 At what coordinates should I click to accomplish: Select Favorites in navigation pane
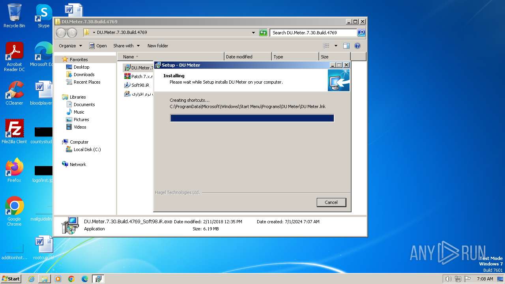point(79,60)
